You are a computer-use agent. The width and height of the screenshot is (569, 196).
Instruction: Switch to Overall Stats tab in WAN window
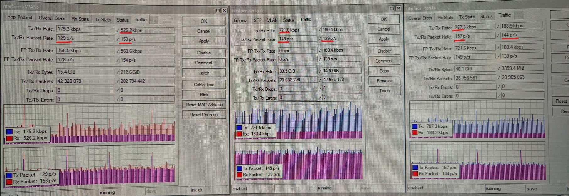[52, 18]
